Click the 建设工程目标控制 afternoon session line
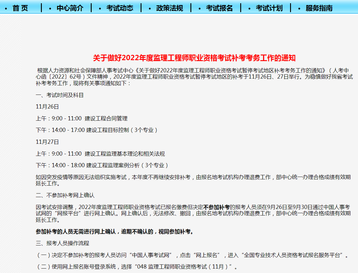 97,130
